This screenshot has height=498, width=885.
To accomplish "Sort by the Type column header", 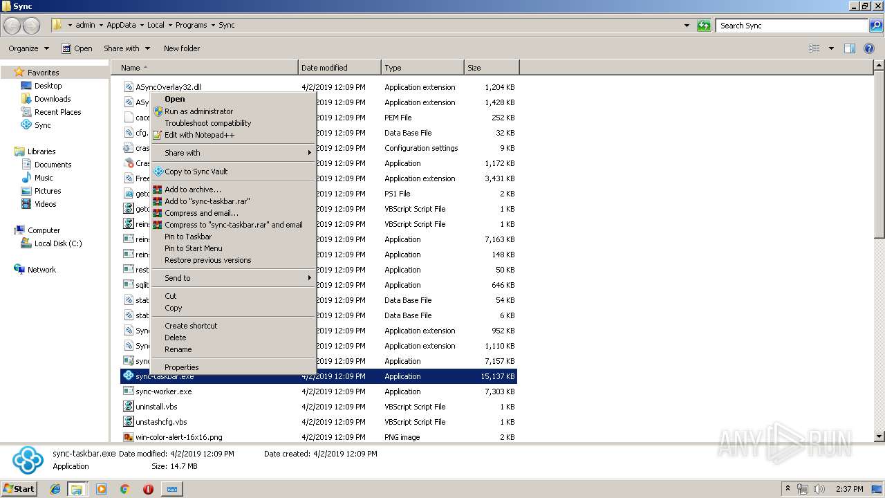I will (x=422, y=68).
